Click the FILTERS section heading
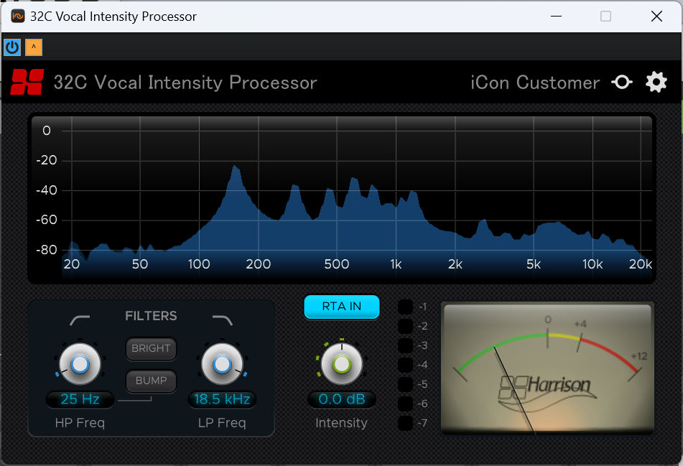This screenshot has height=466, width=683. click(x=151, y=316)
